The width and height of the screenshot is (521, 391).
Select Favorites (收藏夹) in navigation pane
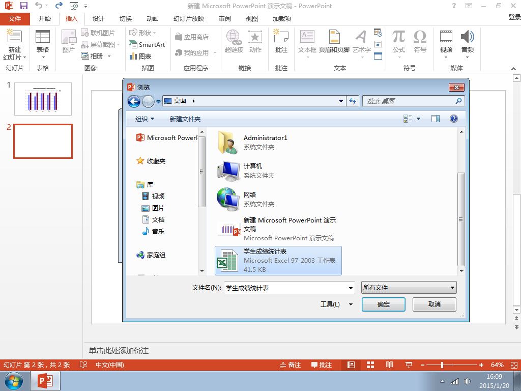151,161
